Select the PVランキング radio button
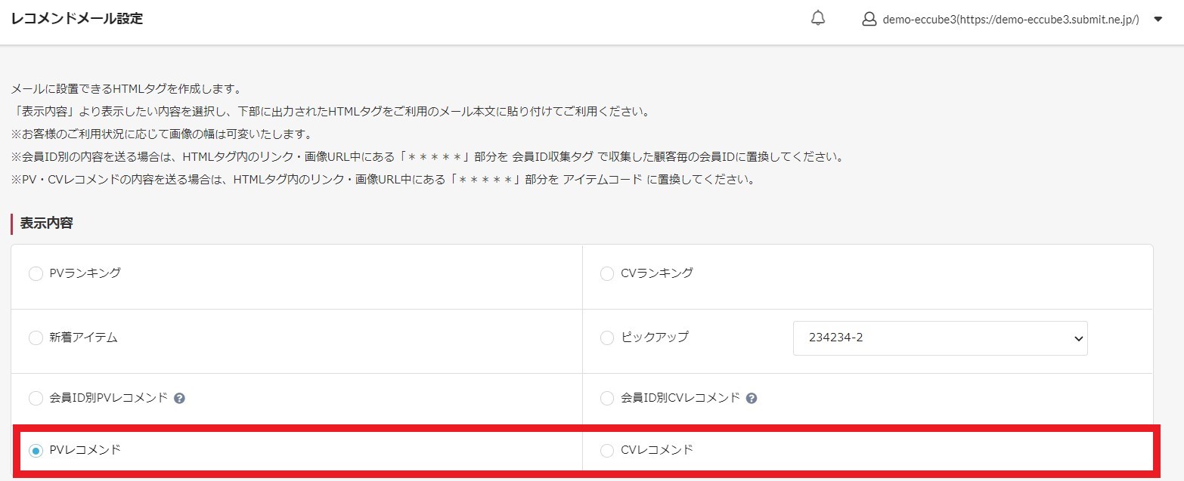The image size is (1184, 481). (x=36, y=273)
